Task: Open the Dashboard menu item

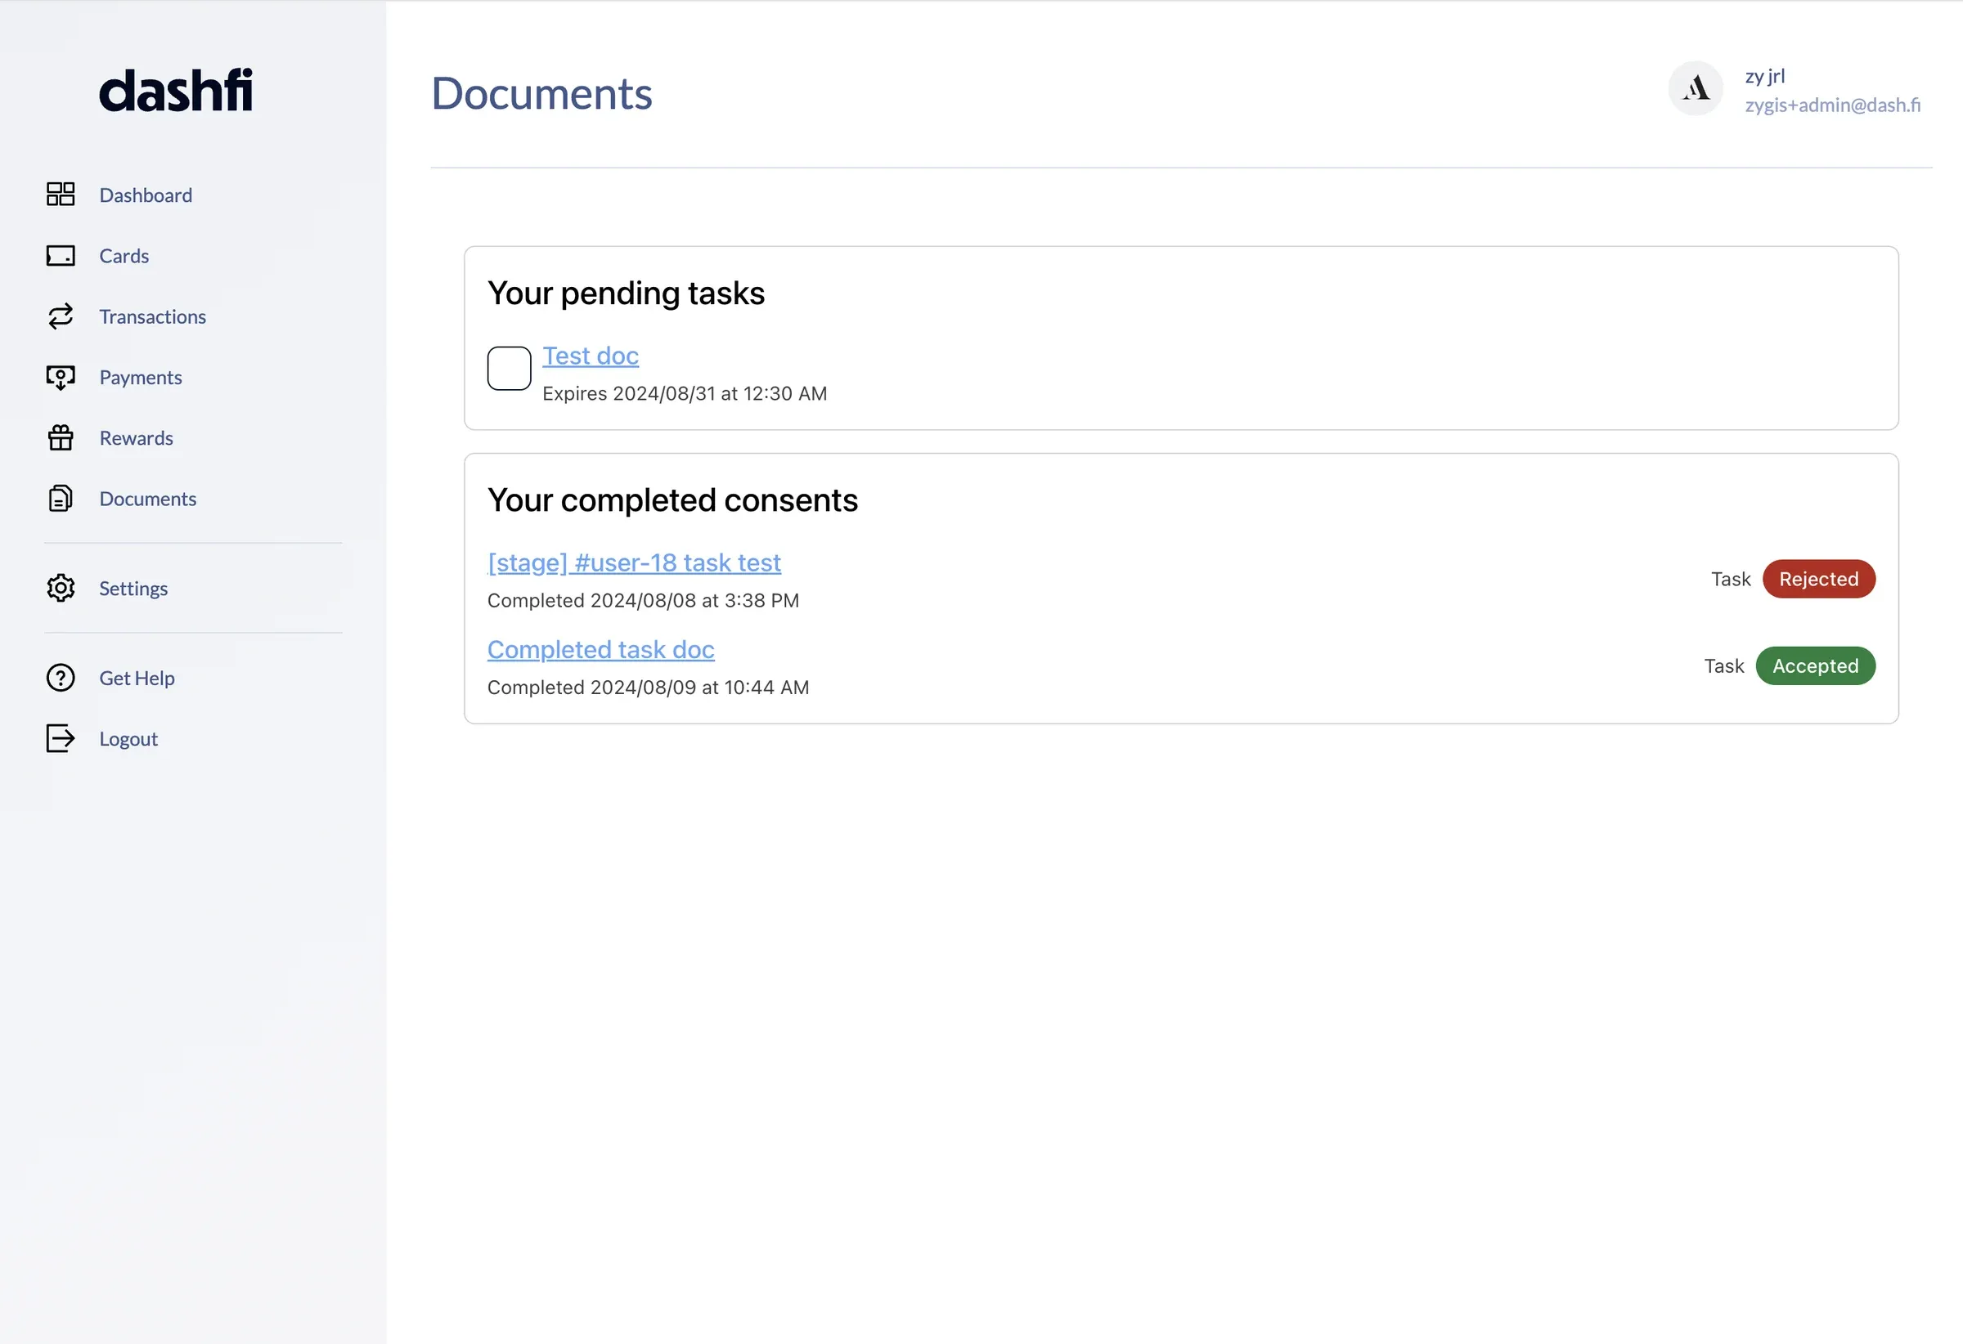Action: (x=146, y=195)
